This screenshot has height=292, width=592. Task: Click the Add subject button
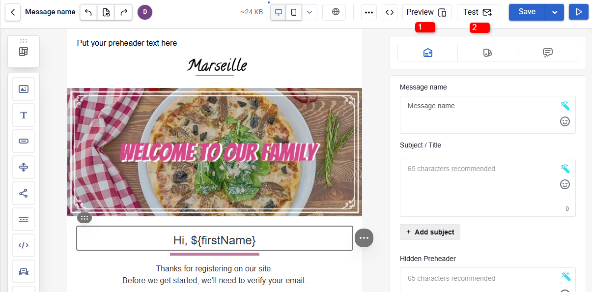point(430,232)
